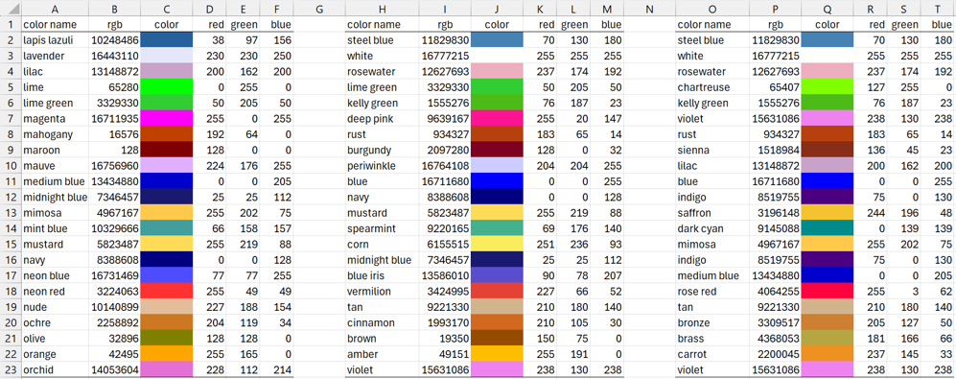
Task: Select the lapis lazuli color swatch cell
Action: pos(167,40)
